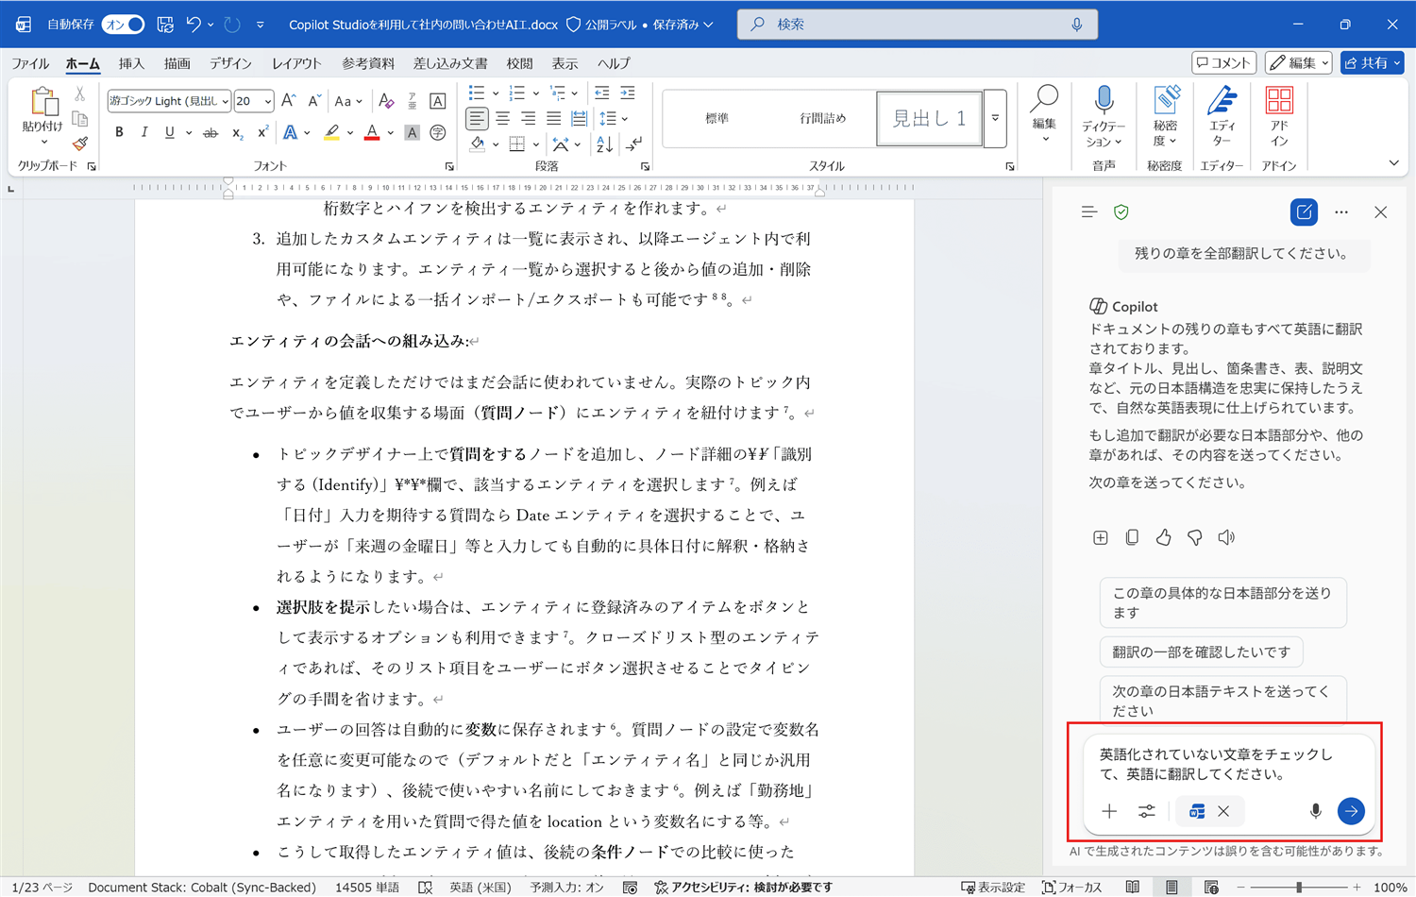This screenshot has height=897, width=1416.
Task: Add content with the Copilot plus button
Action: 1109,811
